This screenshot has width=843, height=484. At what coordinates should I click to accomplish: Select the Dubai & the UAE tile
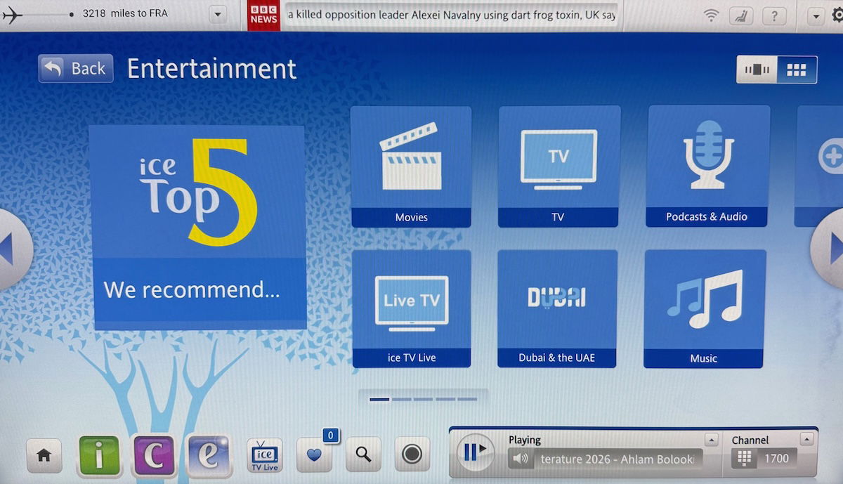click(557, 308)
